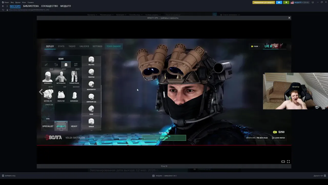Choose the DUNE helmet option
This screenshot has width=328, height=185.
91,110
